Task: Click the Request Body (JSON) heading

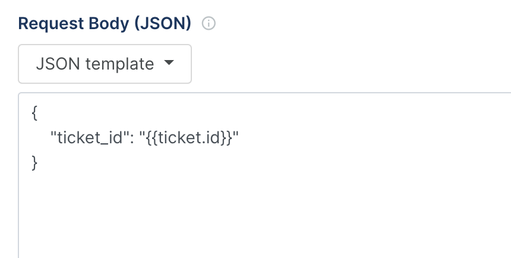Action: 105,24
